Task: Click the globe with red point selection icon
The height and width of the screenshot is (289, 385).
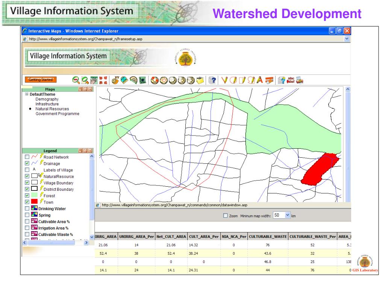Action: [155, 80]
